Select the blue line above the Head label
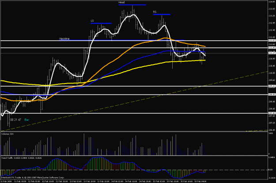Screen dimensions: 276x183 [132, 5]
